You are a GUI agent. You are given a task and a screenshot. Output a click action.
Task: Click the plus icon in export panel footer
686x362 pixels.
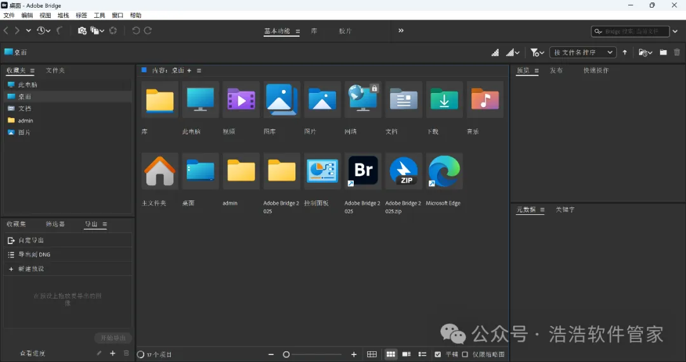click(112, 353)
